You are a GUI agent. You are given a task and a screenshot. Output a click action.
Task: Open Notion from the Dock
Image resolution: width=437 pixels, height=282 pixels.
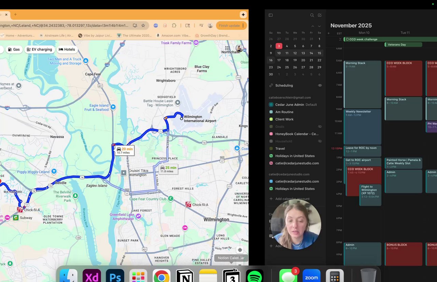185,276
